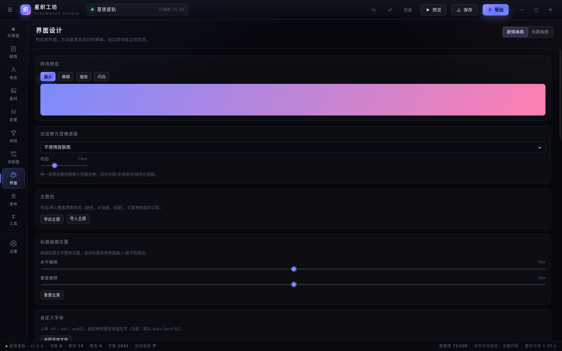Adjust the 切边 slider
The image size is (562, 351).
pyautogui.click(x=64, y=165)
